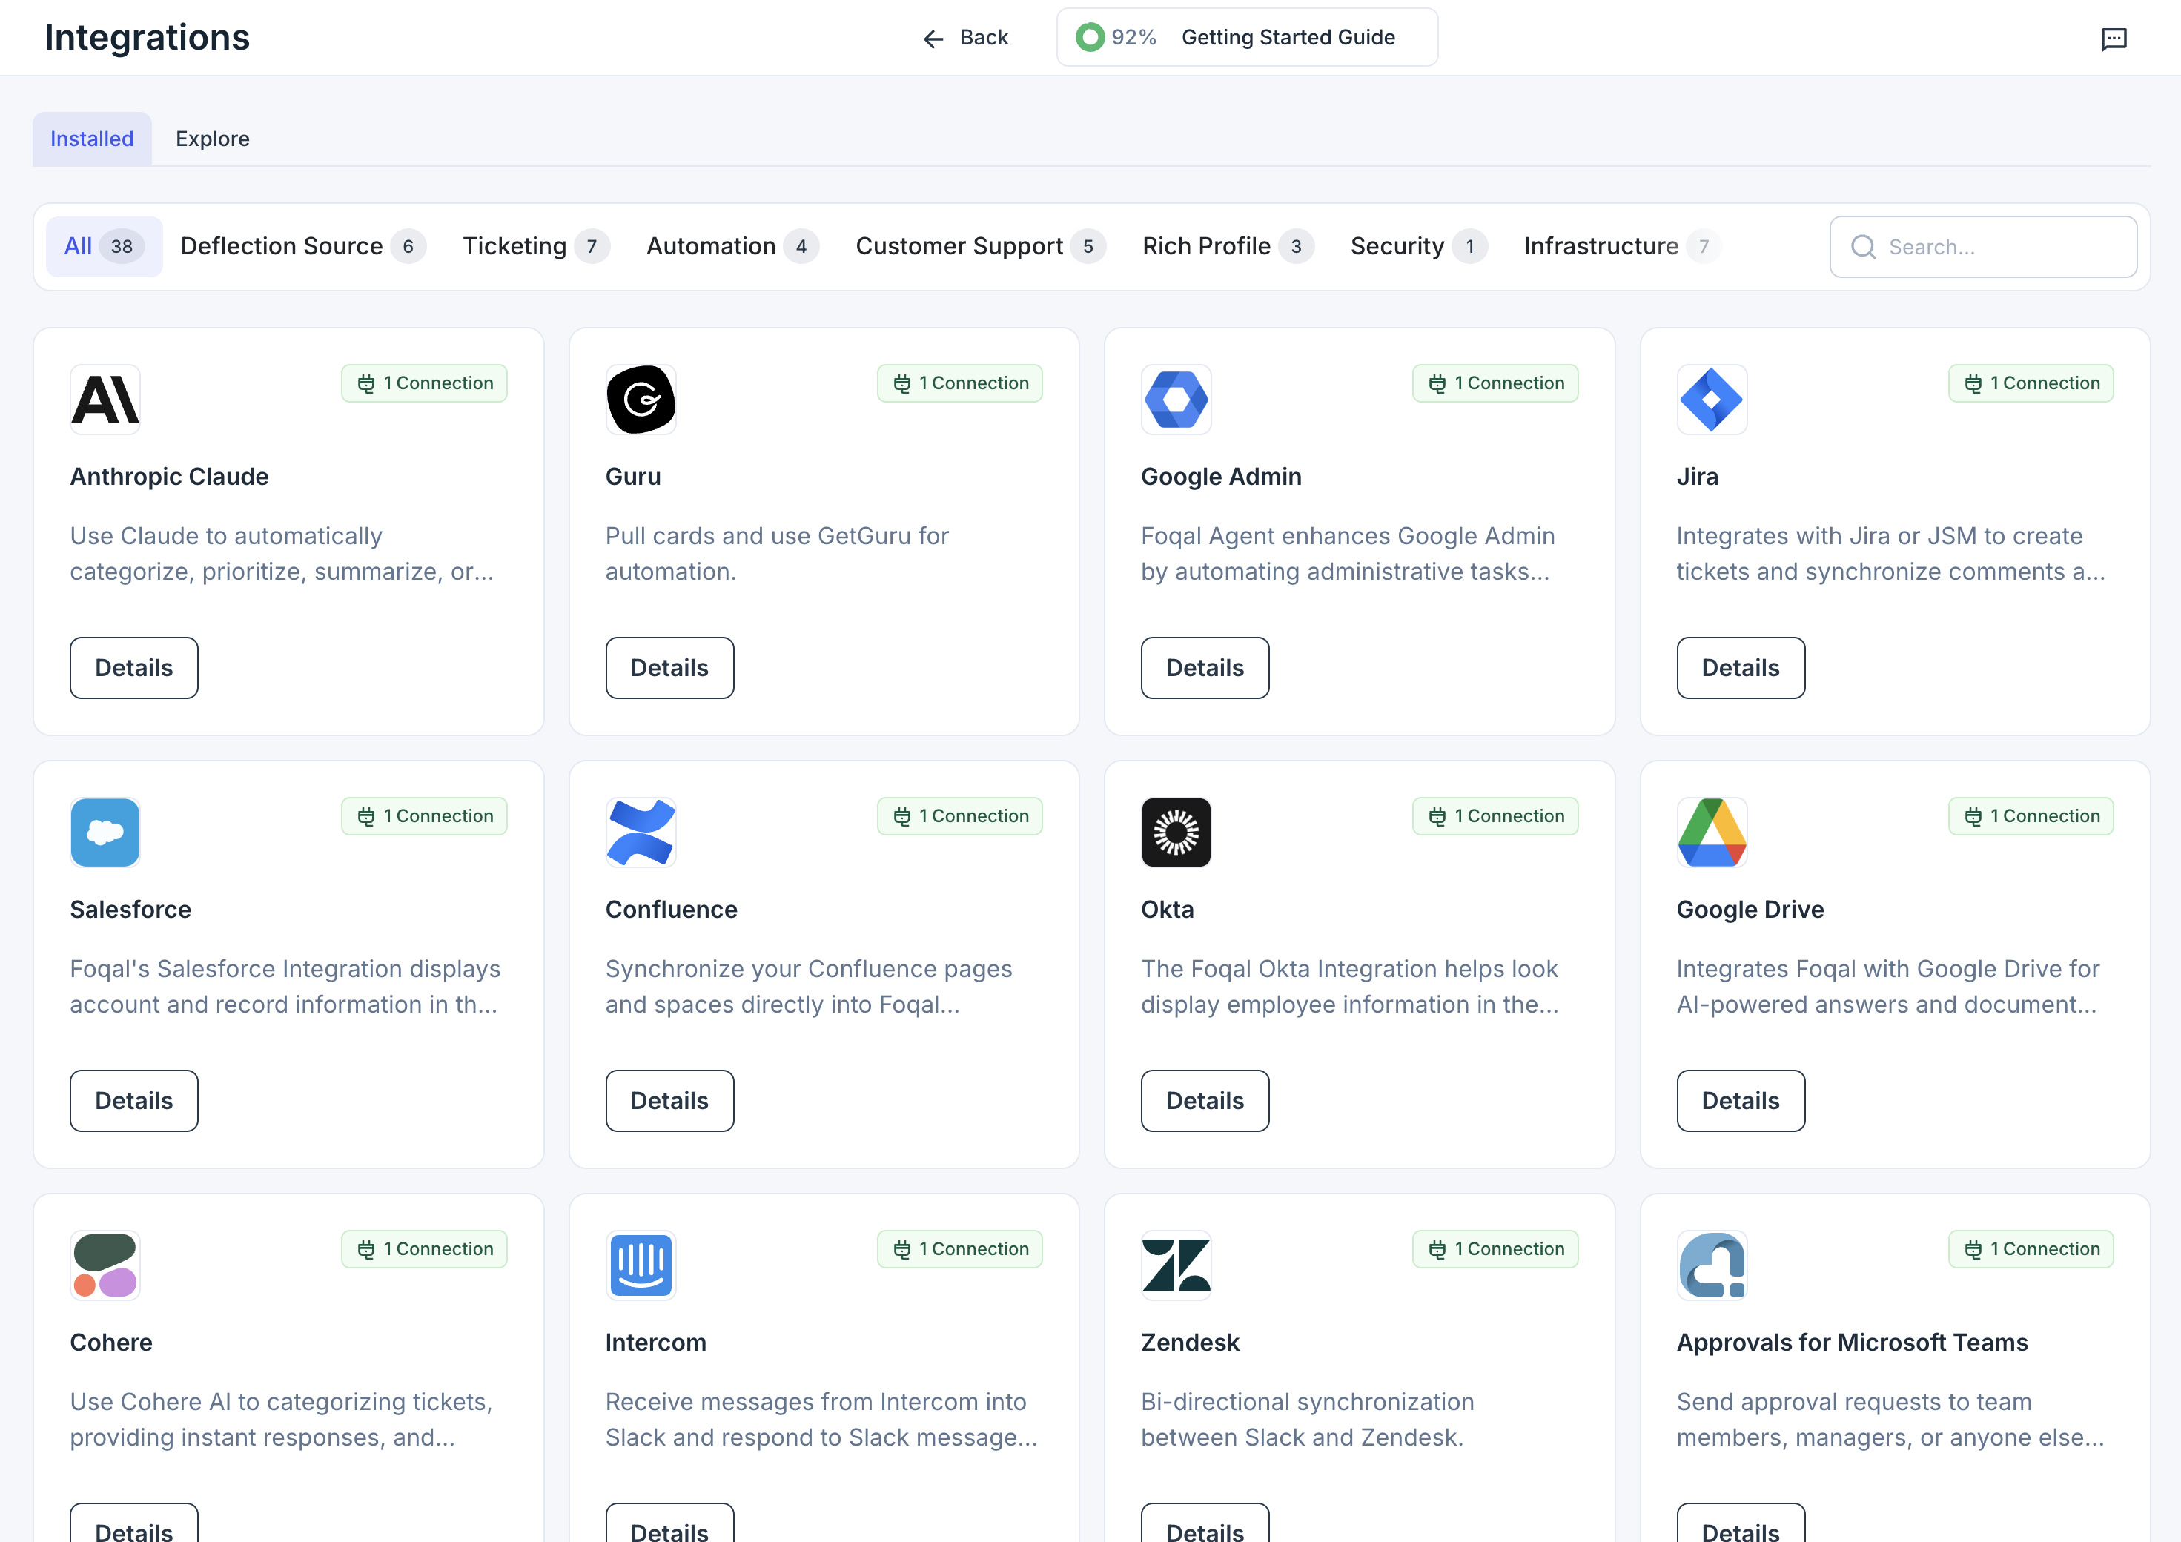2181x1542 pixels.
Task: Click the Zendesk card title
Action: click(x=1191, y=1343)
